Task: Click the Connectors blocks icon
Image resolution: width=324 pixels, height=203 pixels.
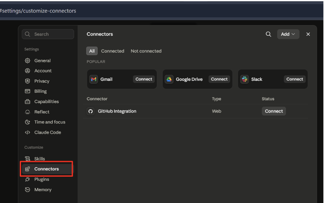Action: [x=28, y=169]
